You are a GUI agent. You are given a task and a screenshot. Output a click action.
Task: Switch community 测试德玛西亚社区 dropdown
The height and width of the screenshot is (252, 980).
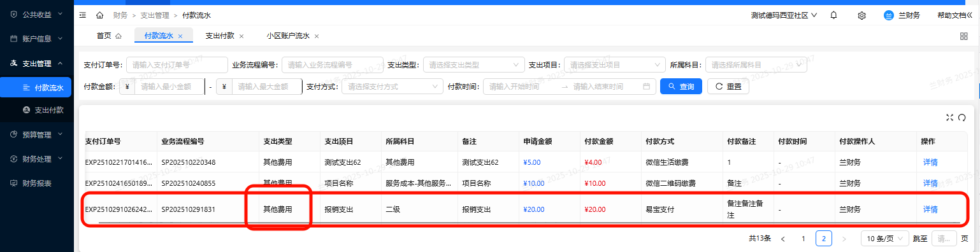[784, 15]
